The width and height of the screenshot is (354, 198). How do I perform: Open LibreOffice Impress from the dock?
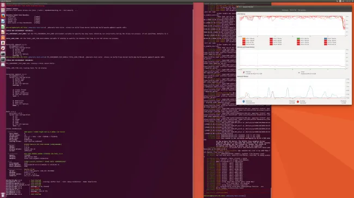pos(3,32)
